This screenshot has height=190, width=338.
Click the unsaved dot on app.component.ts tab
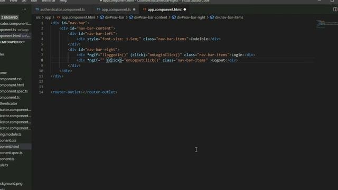pos(134,9)
